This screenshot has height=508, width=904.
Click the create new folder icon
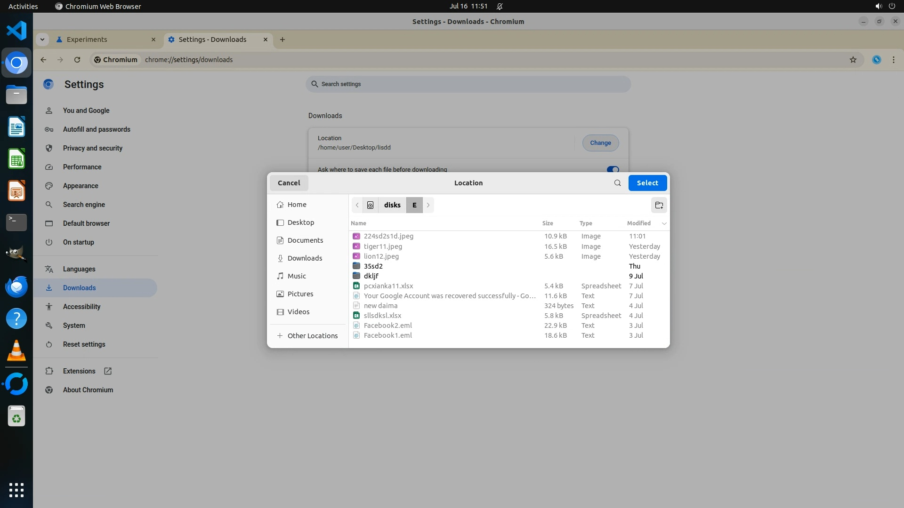659,205
